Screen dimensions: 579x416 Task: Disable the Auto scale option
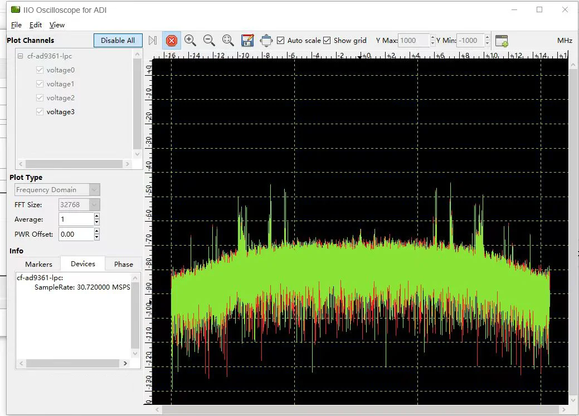coord(282,40)
